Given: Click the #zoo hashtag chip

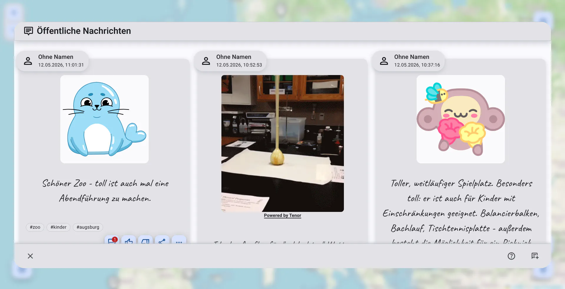Looking at the screenshot, I should point(35,227).
